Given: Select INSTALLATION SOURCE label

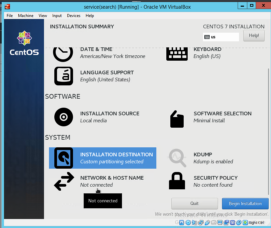Looking at the screenshot, I should point(110,113).
